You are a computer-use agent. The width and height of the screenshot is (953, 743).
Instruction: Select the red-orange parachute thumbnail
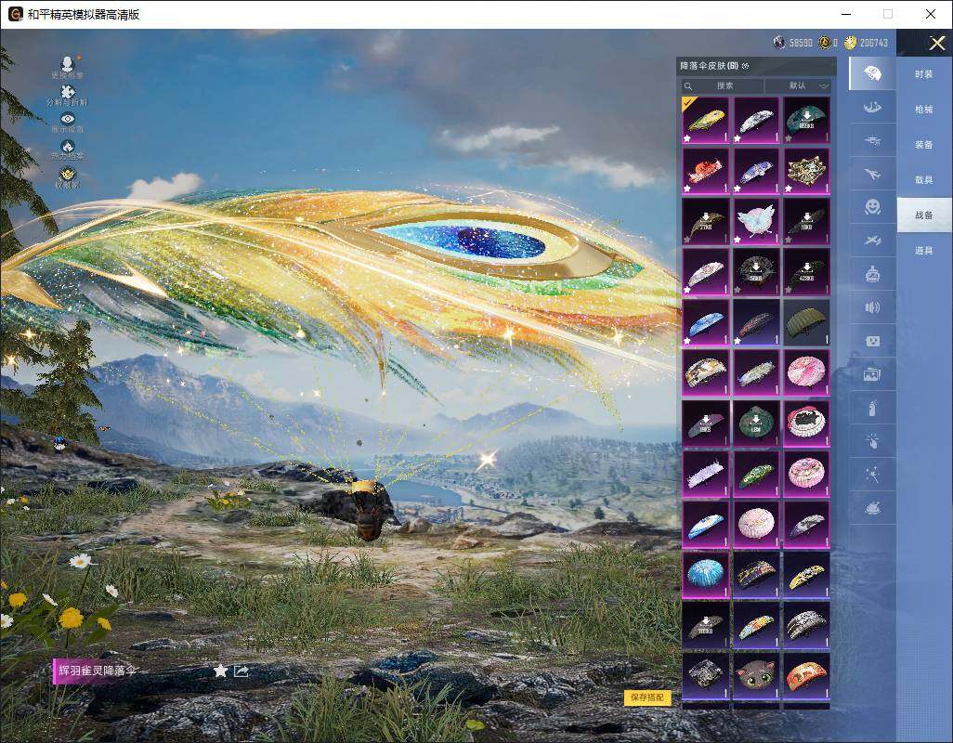click(x=706, y=171)
